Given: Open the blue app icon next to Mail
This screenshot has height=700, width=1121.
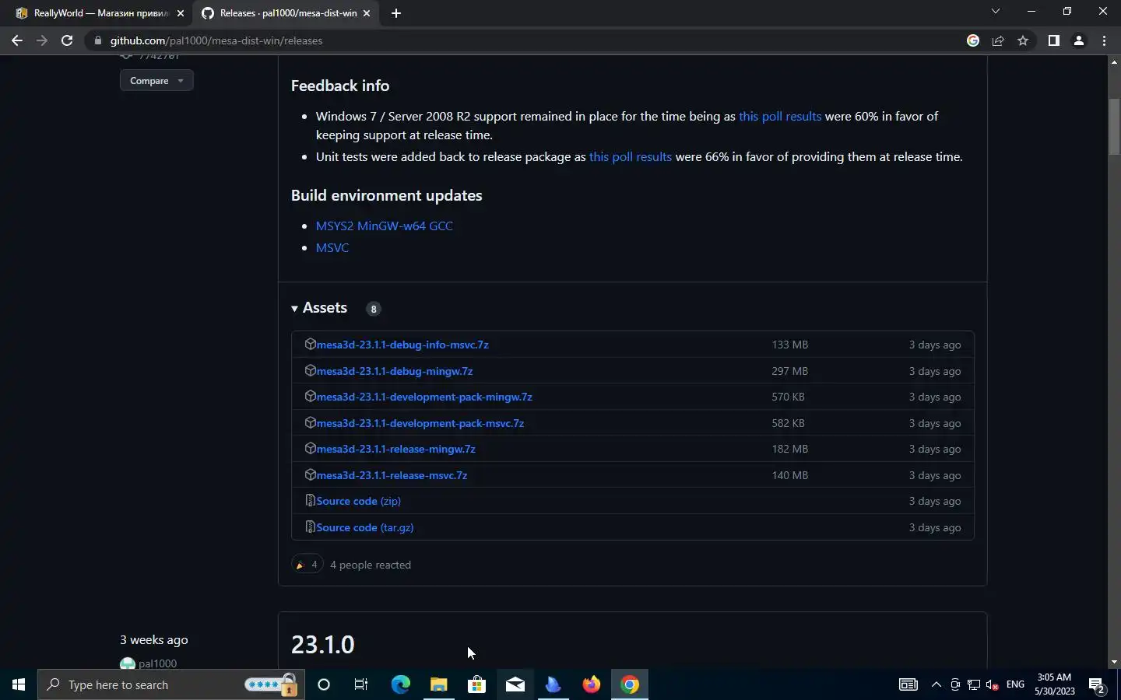Looking at the screenshot, I should coord(553,684).
